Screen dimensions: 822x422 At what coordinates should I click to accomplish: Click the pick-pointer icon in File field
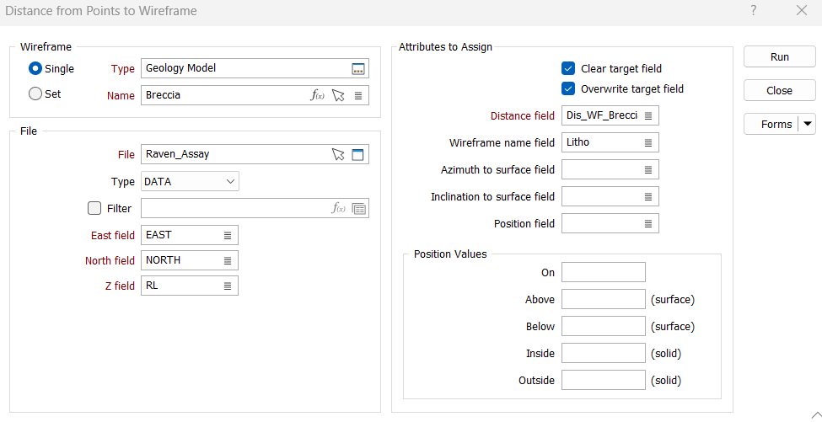click(x=338, y=155)
